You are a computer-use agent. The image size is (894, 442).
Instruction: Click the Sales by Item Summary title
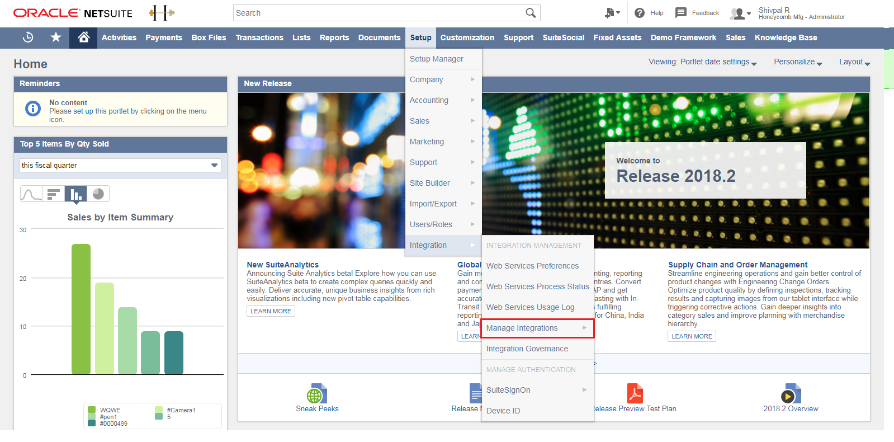[x=120, y=217]
